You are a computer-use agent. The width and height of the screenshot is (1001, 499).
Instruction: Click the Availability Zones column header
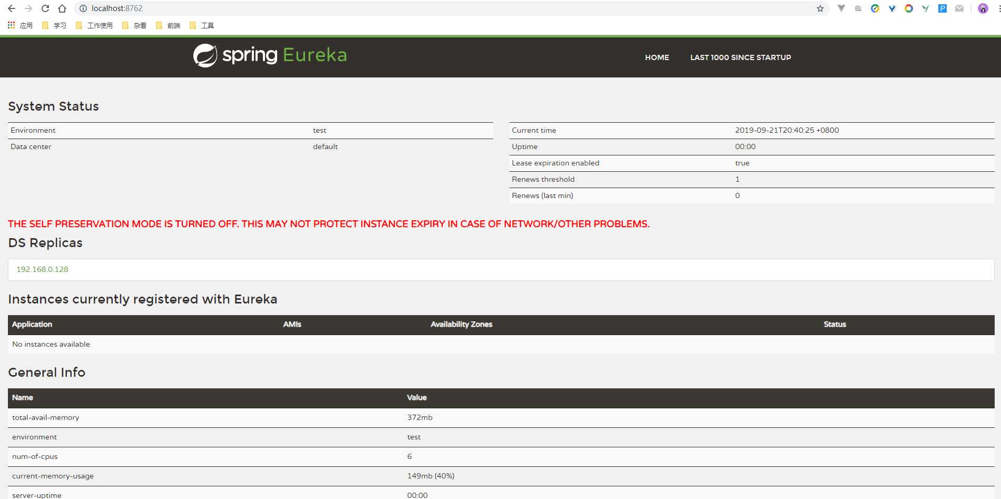(462, 324)
